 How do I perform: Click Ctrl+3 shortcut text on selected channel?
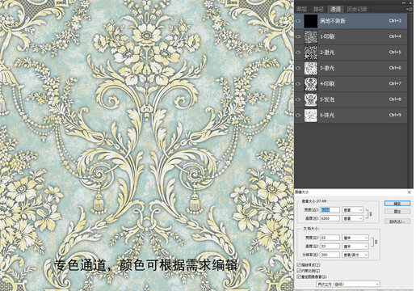pyautogui.click(x=395, y=21)
